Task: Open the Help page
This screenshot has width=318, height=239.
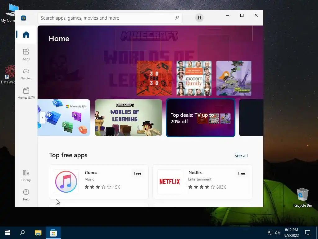Action: [26, 195]
